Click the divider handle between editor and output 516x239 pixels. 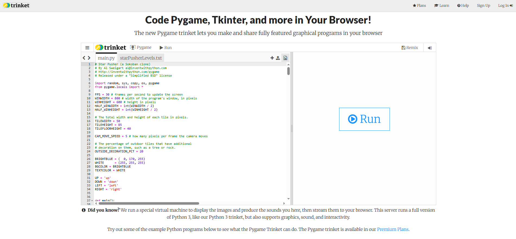tap(292, 128)
